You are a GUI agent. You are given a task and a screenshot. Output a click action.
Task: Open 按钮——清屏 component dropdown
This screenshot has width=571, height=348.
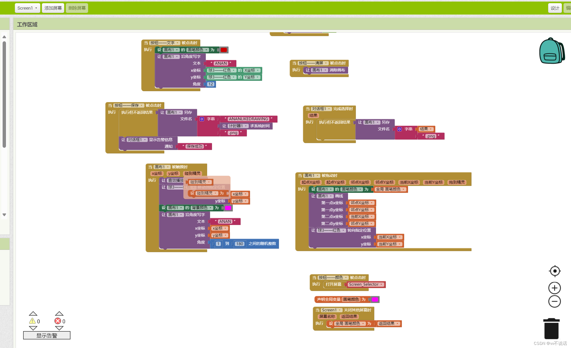(326, 63)
